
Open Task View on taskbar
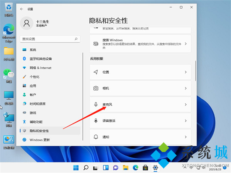[x=96, y=168]
